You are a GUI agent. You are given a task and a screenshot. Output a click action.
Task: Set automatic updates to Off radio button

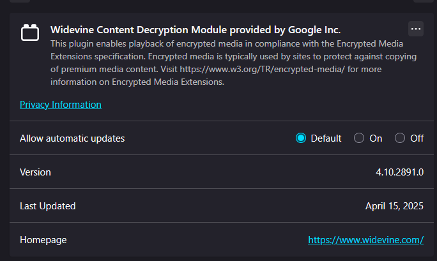click(400, 138)
